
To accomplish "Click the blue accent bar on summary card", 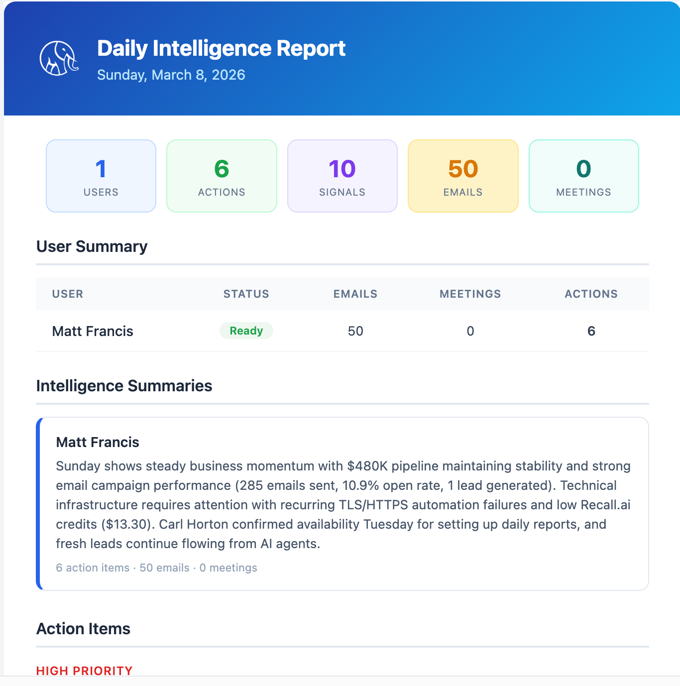I will pos(37,503).
